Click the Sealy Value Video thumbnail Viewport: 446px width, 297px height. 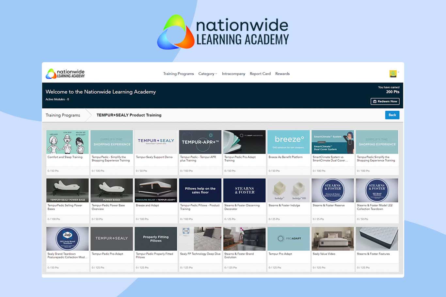(x=333, y=239)
